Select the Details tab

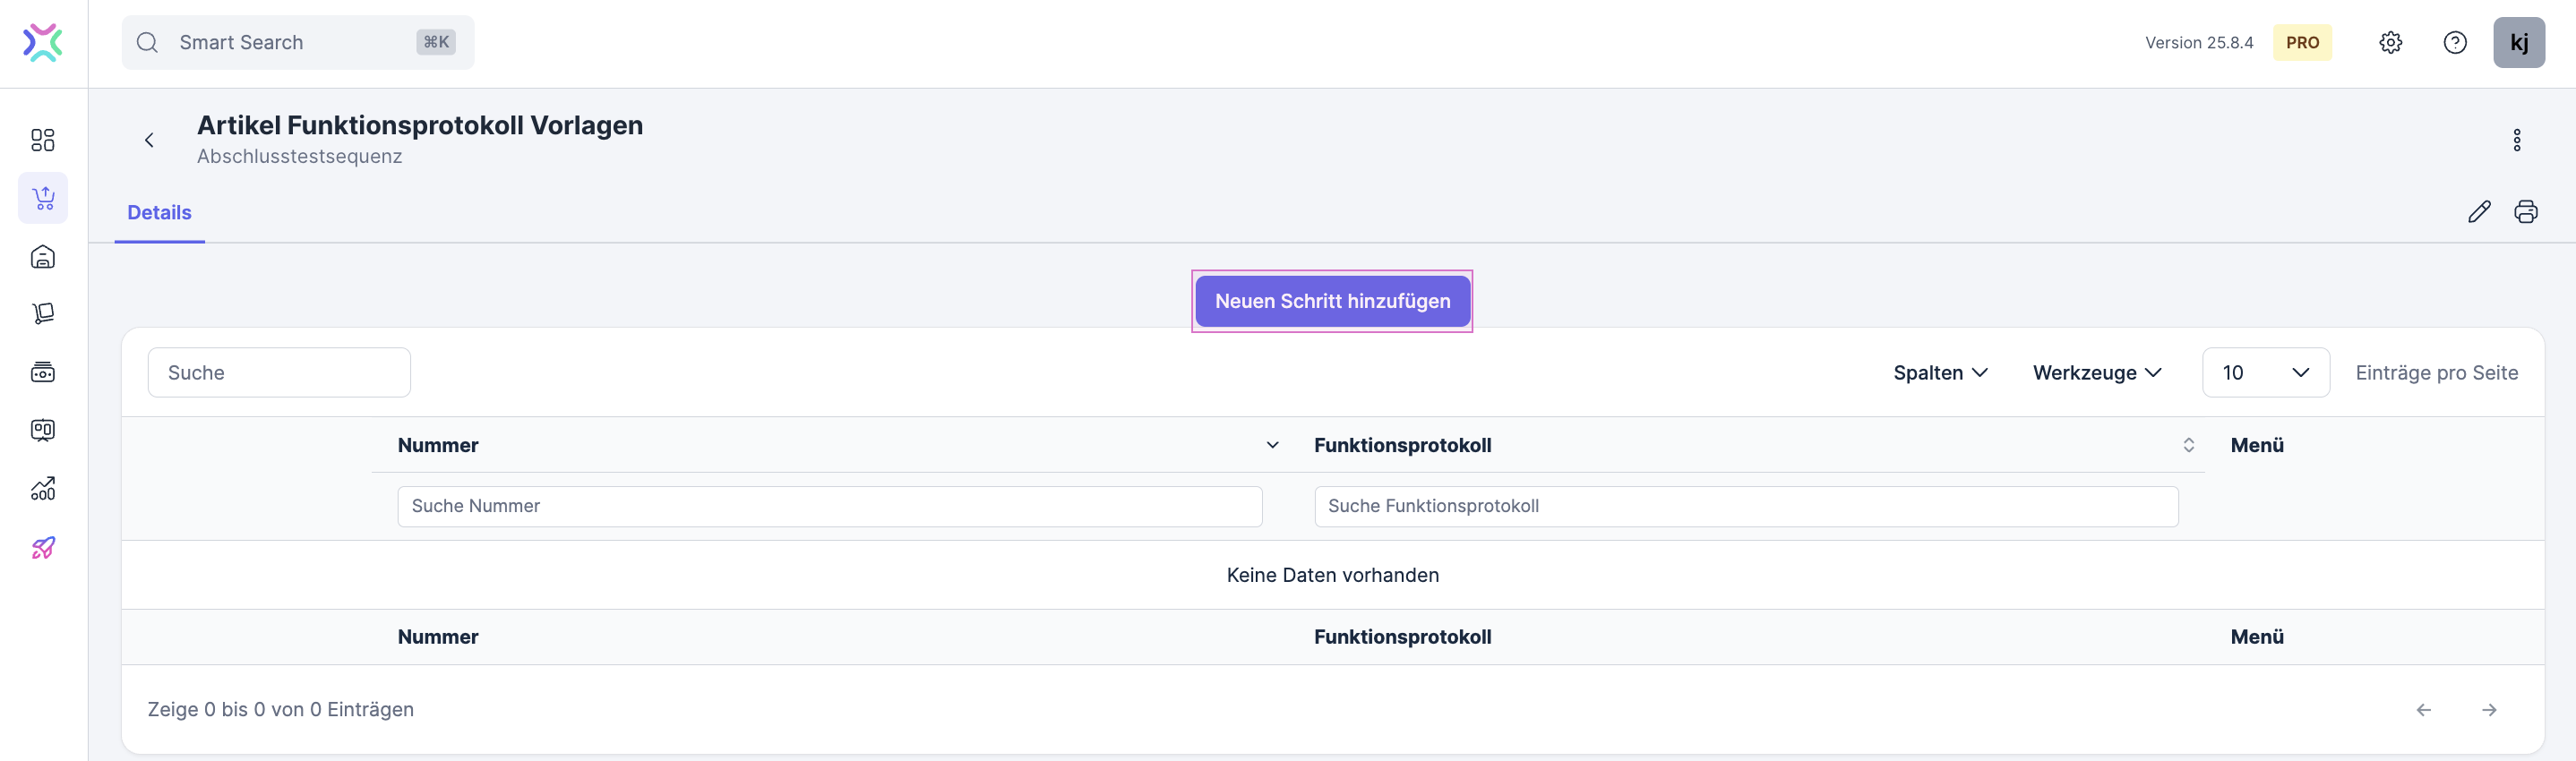pyautogui.click(x=159, y=213)
